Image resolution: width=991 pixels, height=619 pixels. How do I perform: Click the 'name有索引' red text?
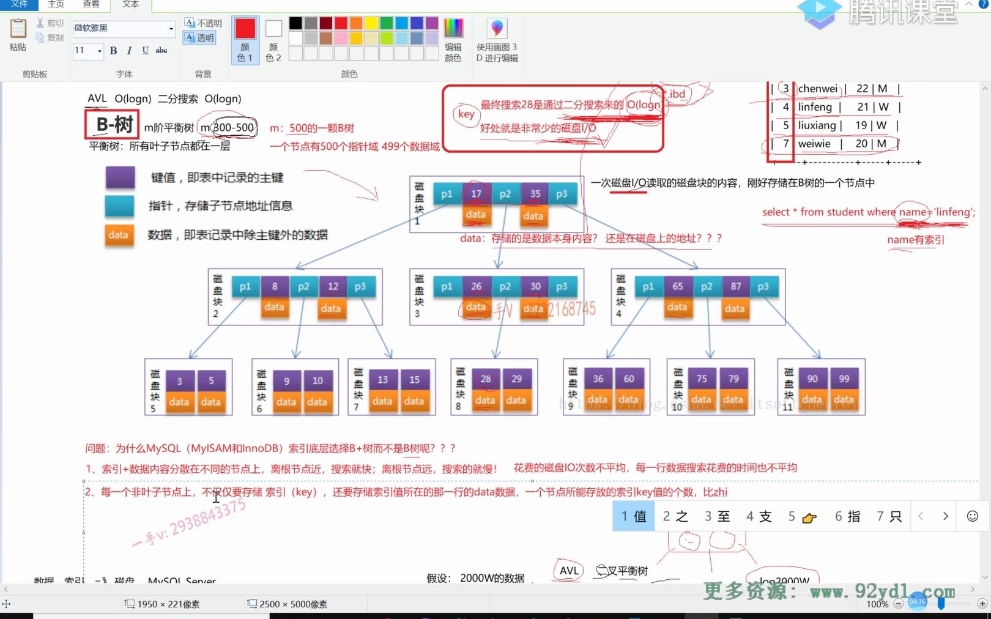[916, 240]
